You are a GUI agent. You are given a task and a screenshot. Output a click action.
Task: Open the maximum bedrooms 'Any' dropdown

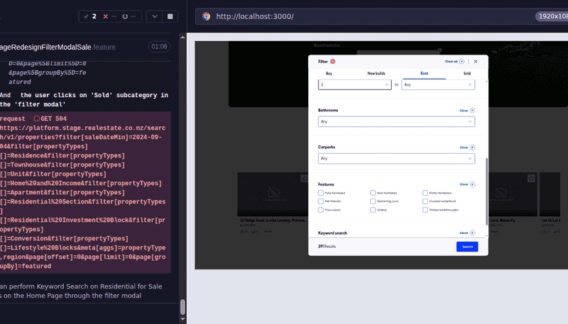point(437,84)
